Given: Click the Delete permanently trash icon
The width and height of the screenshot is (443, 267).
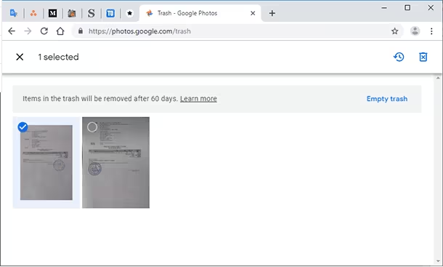Looking at the screenshot, I should (423, 57).
